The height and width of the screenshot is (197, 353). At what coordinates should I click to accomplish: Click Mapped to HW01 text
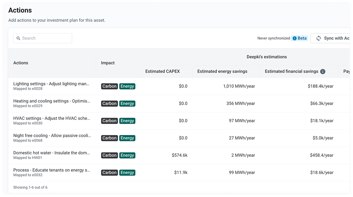28,158
